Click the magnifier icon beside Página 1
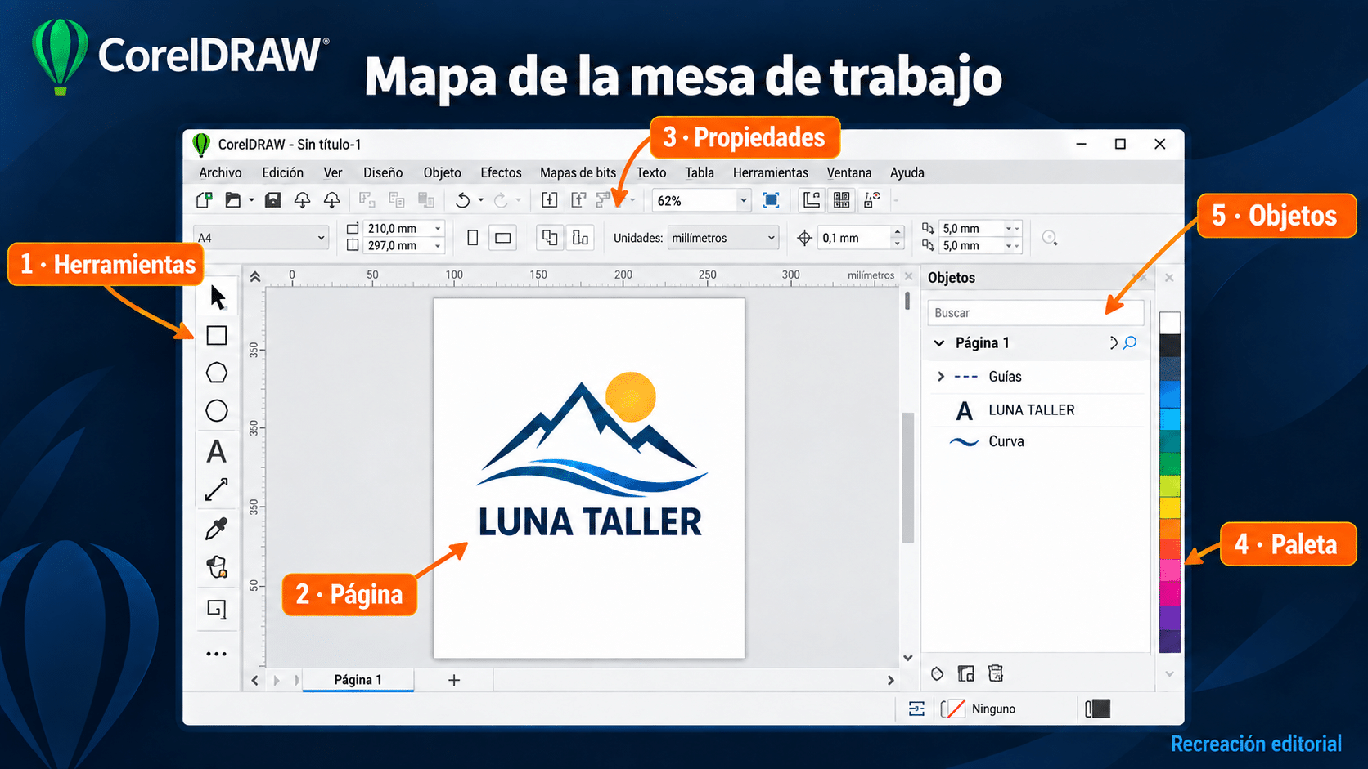The image size is (1368, 769). coord(1130,342)
